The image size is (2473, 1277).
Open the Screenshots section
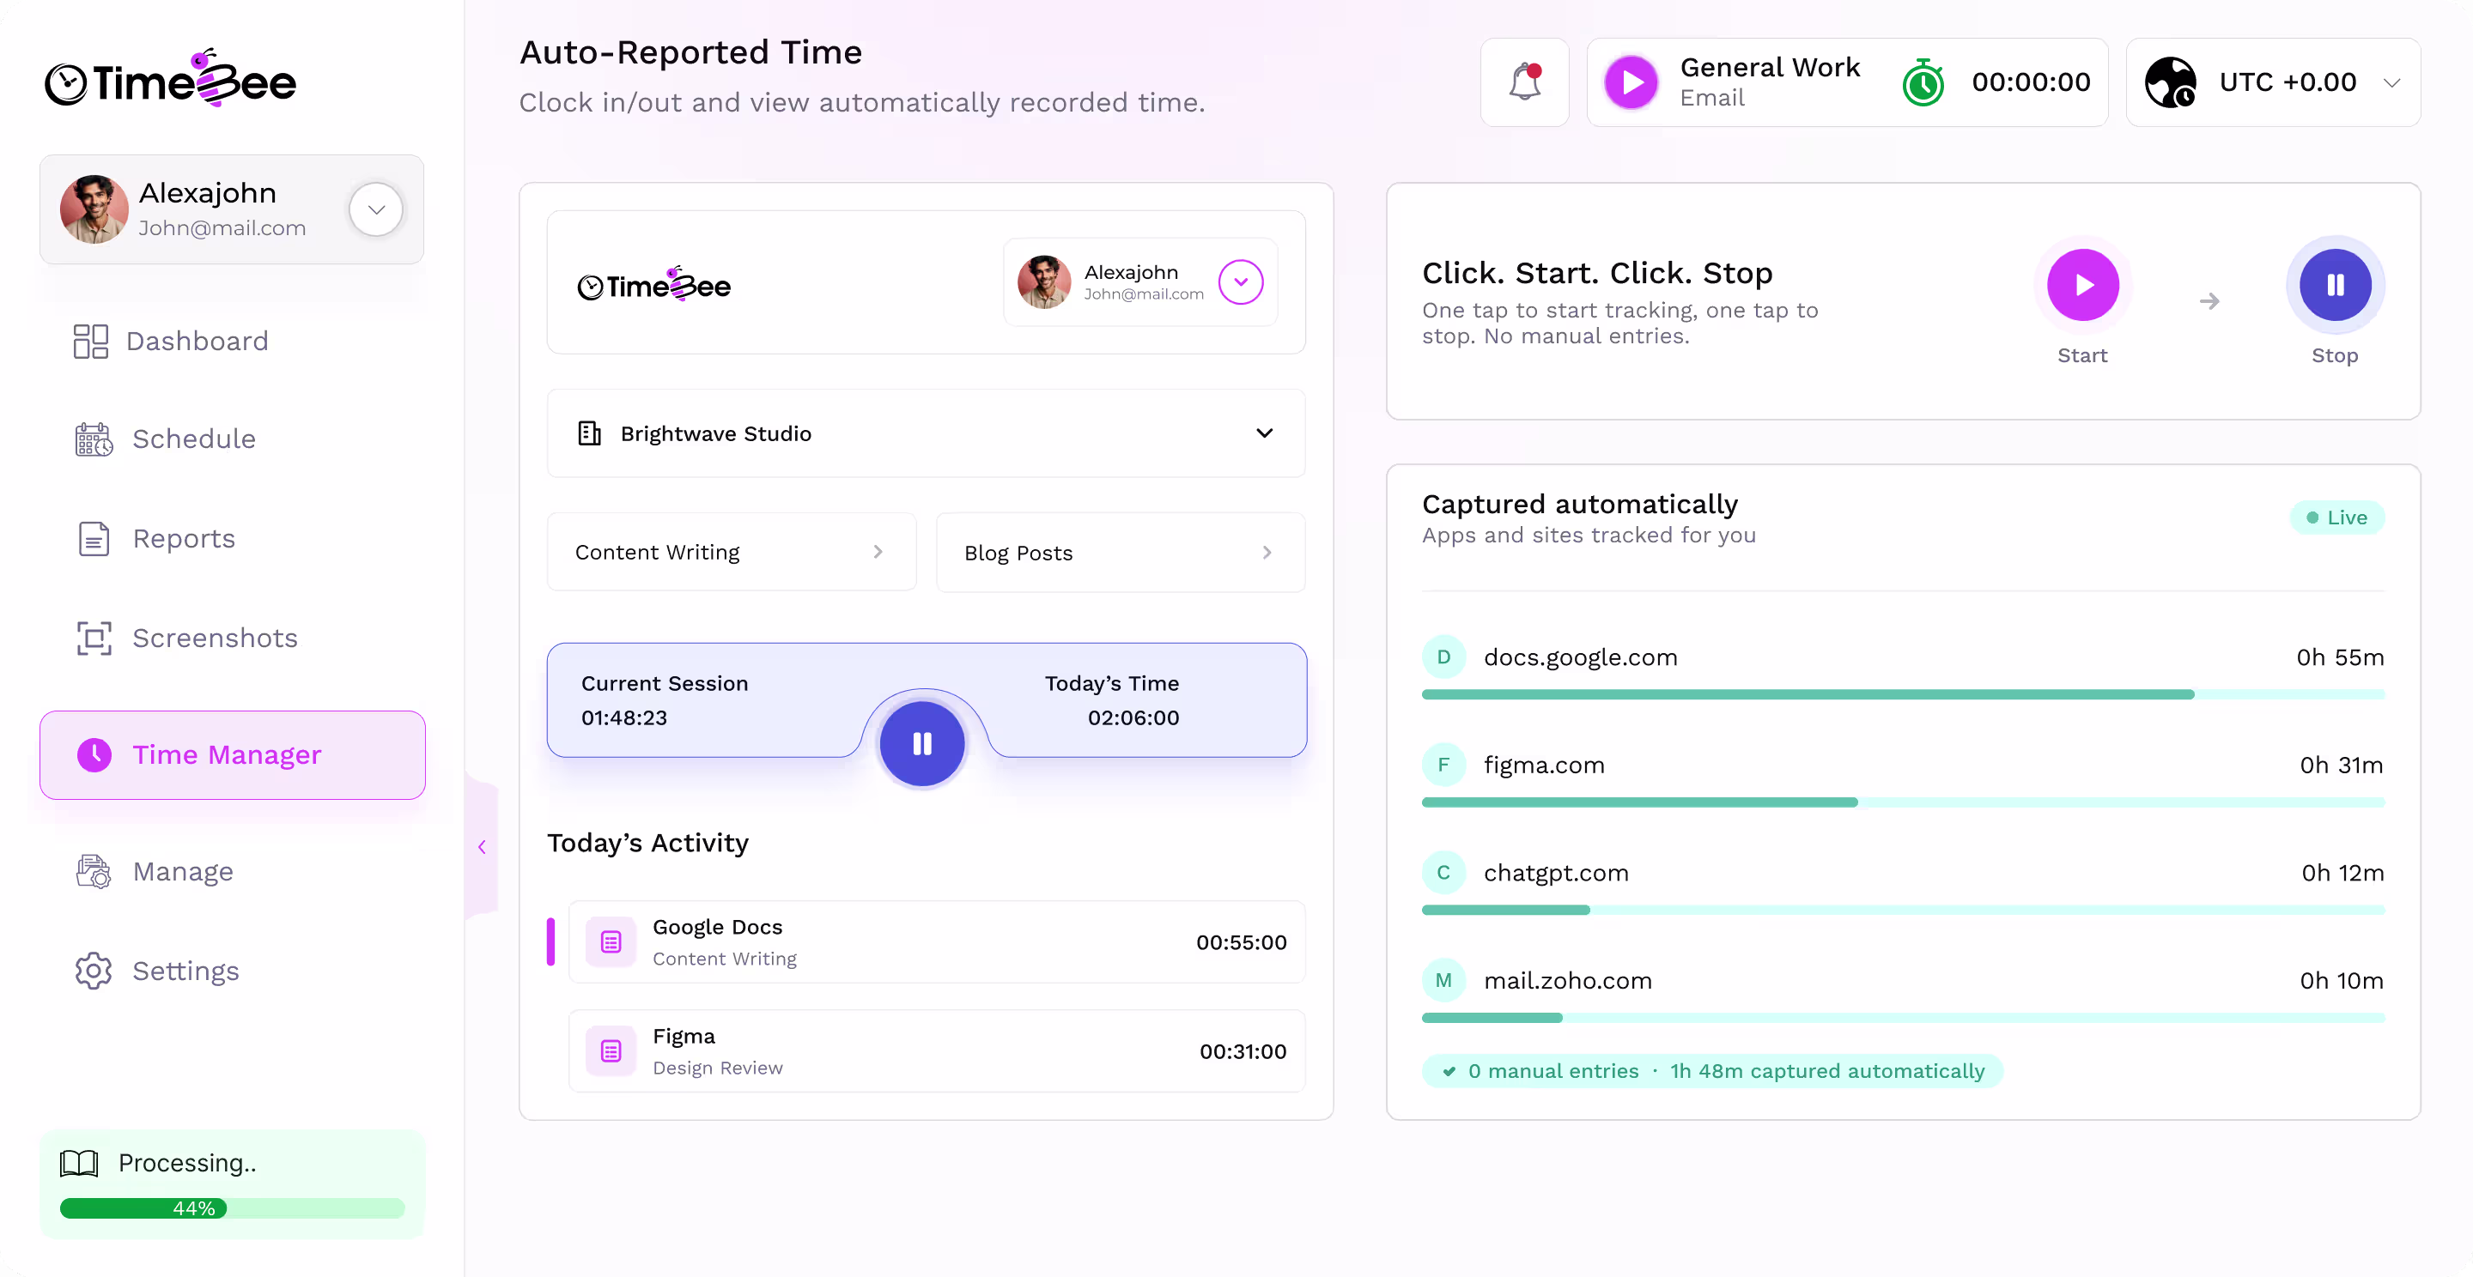pos(186,639)
